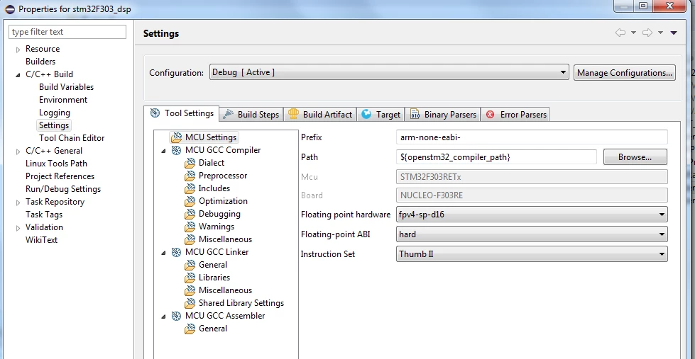
Task: Open the Floating point hardware dropdown
Action: [x=532, y=215]
